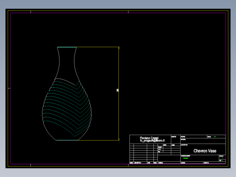Viewport: 236px width, 177px height.
Task: Click the yellow top dimension extension line
Action: [x=98, y=47]
